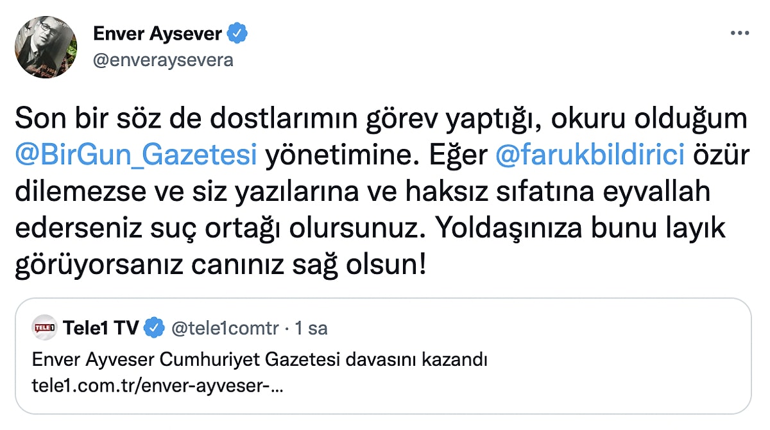Image resolution: width=770 pixels, height=430 pixels.
Task: Open the tele1.com.tr/enver-ayveser link
Action: pyautogui.click(x=157, y=387)
